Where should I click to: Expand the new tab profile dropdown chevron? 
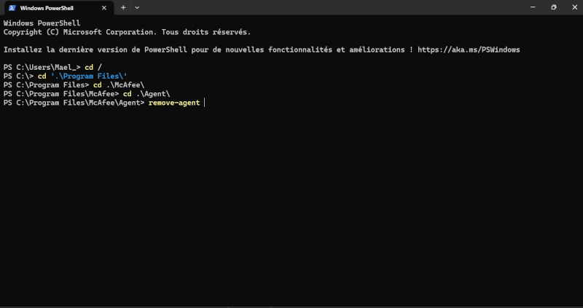pyautogui.click(x=137, y=7)
